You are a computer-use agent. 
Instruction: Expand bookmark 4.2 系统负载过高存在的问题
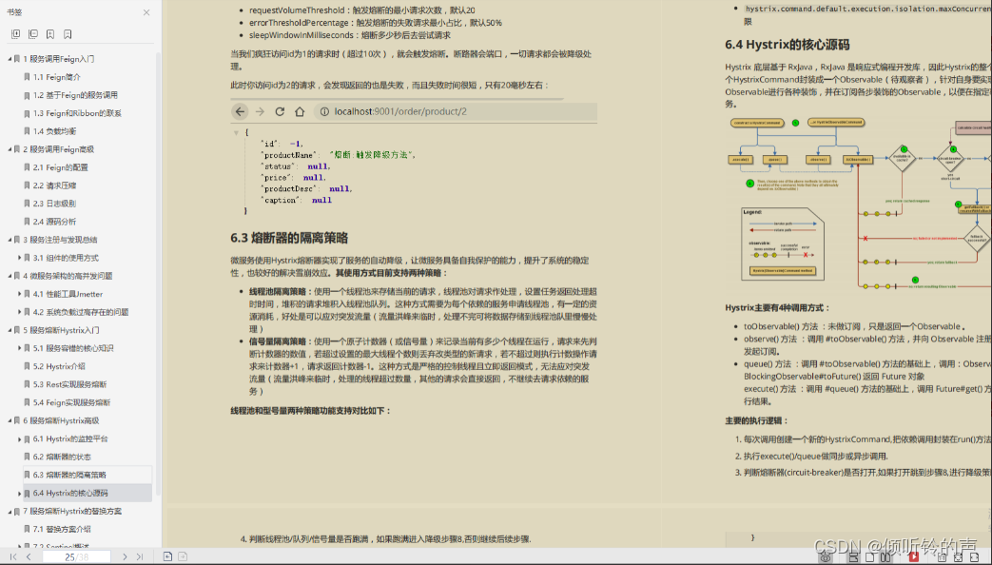(20, 312)
